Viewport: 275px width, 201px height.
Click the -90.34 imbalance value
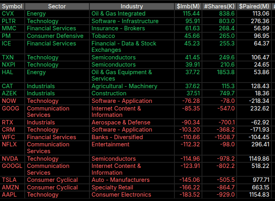[x=191, y=122]
